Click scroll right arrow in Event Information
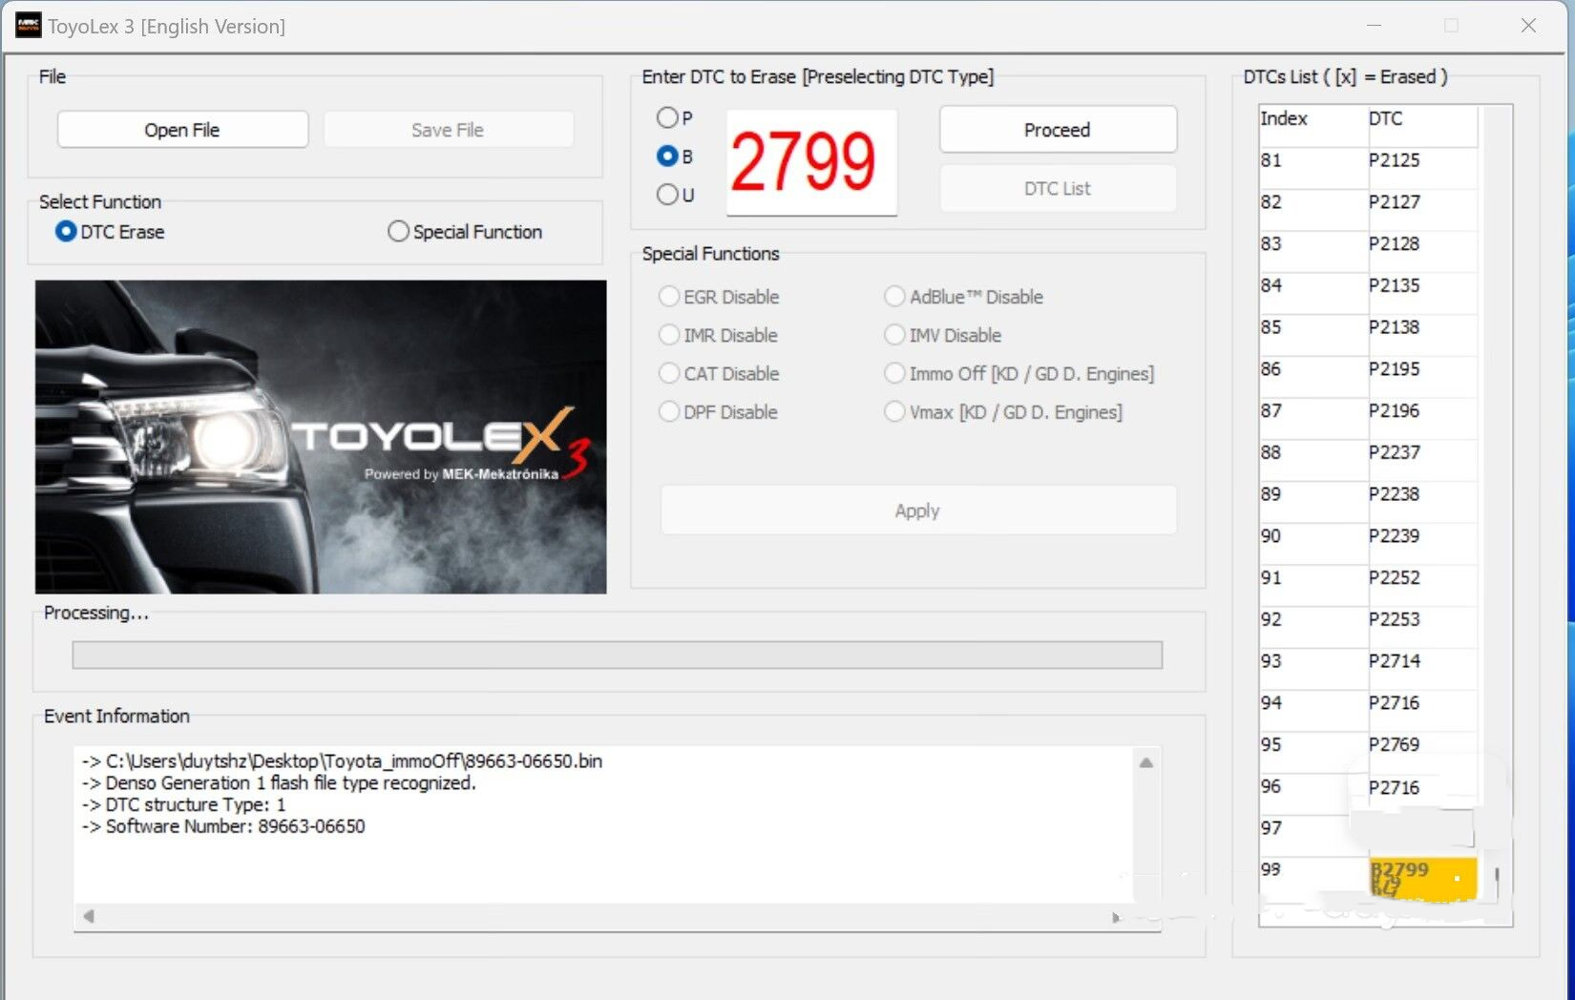Screen dimensions: 1575x1000 pos(1115,917)
